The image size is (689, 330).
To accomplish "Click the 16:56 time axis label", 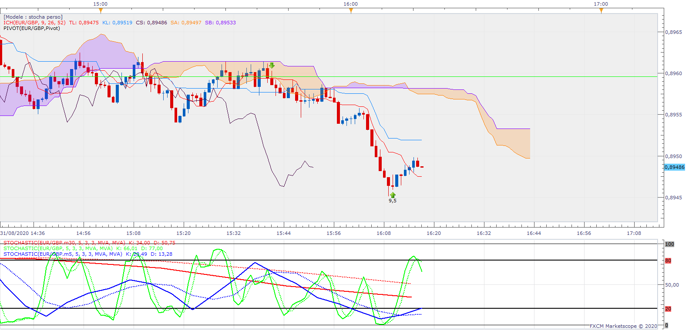I will [x=584, y=233].
